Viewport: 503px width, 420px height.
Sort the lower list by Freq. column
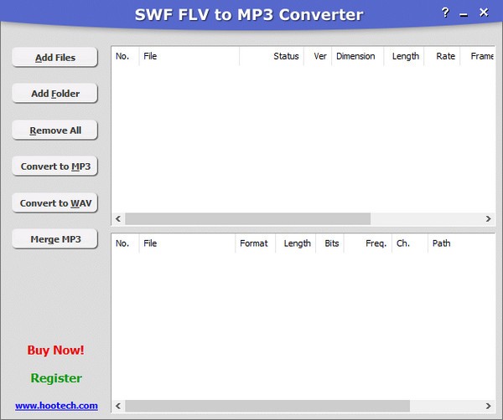376,243
